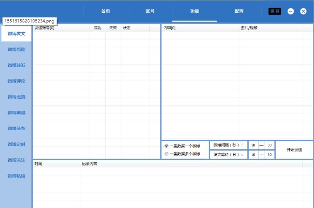Select 微博发文 in the sidebar
Viewport: 314px width, 208px height.
16,34
